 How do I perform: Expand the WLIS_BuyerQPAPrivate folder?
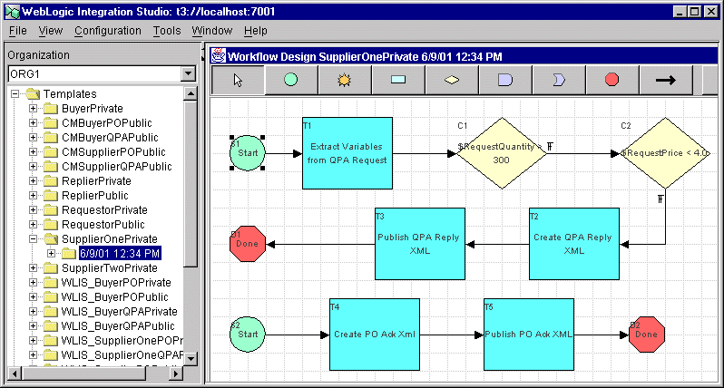pyautogui.click(x=33, y=312)
